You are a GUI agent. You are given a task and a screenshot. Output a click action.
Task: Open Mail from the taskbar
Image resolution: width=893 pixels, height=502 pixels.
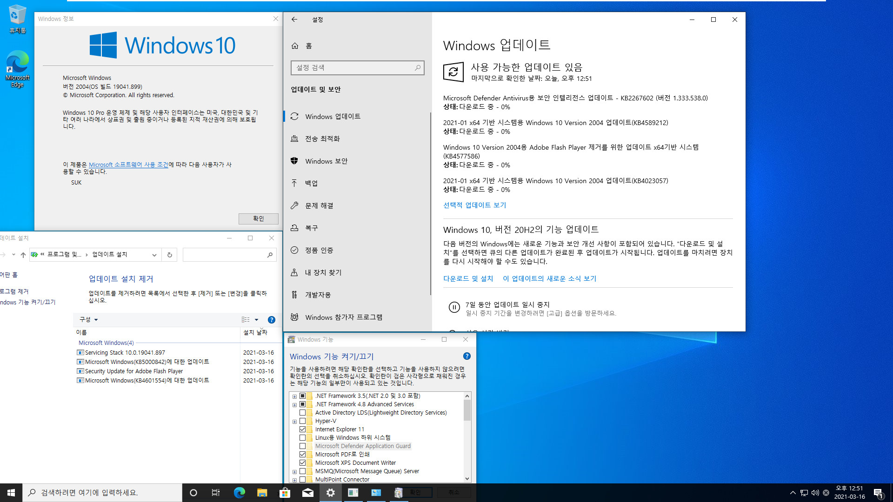[x=307, y=493]
